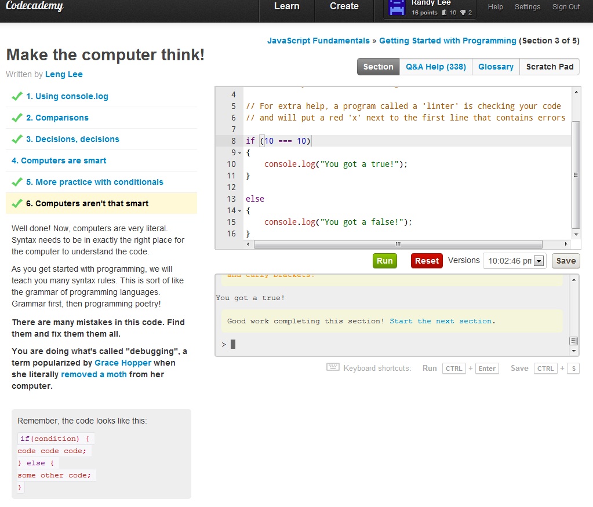Click the trophy badge icon in header
This screenshot has width=593, height=507.
coord(463,13)
